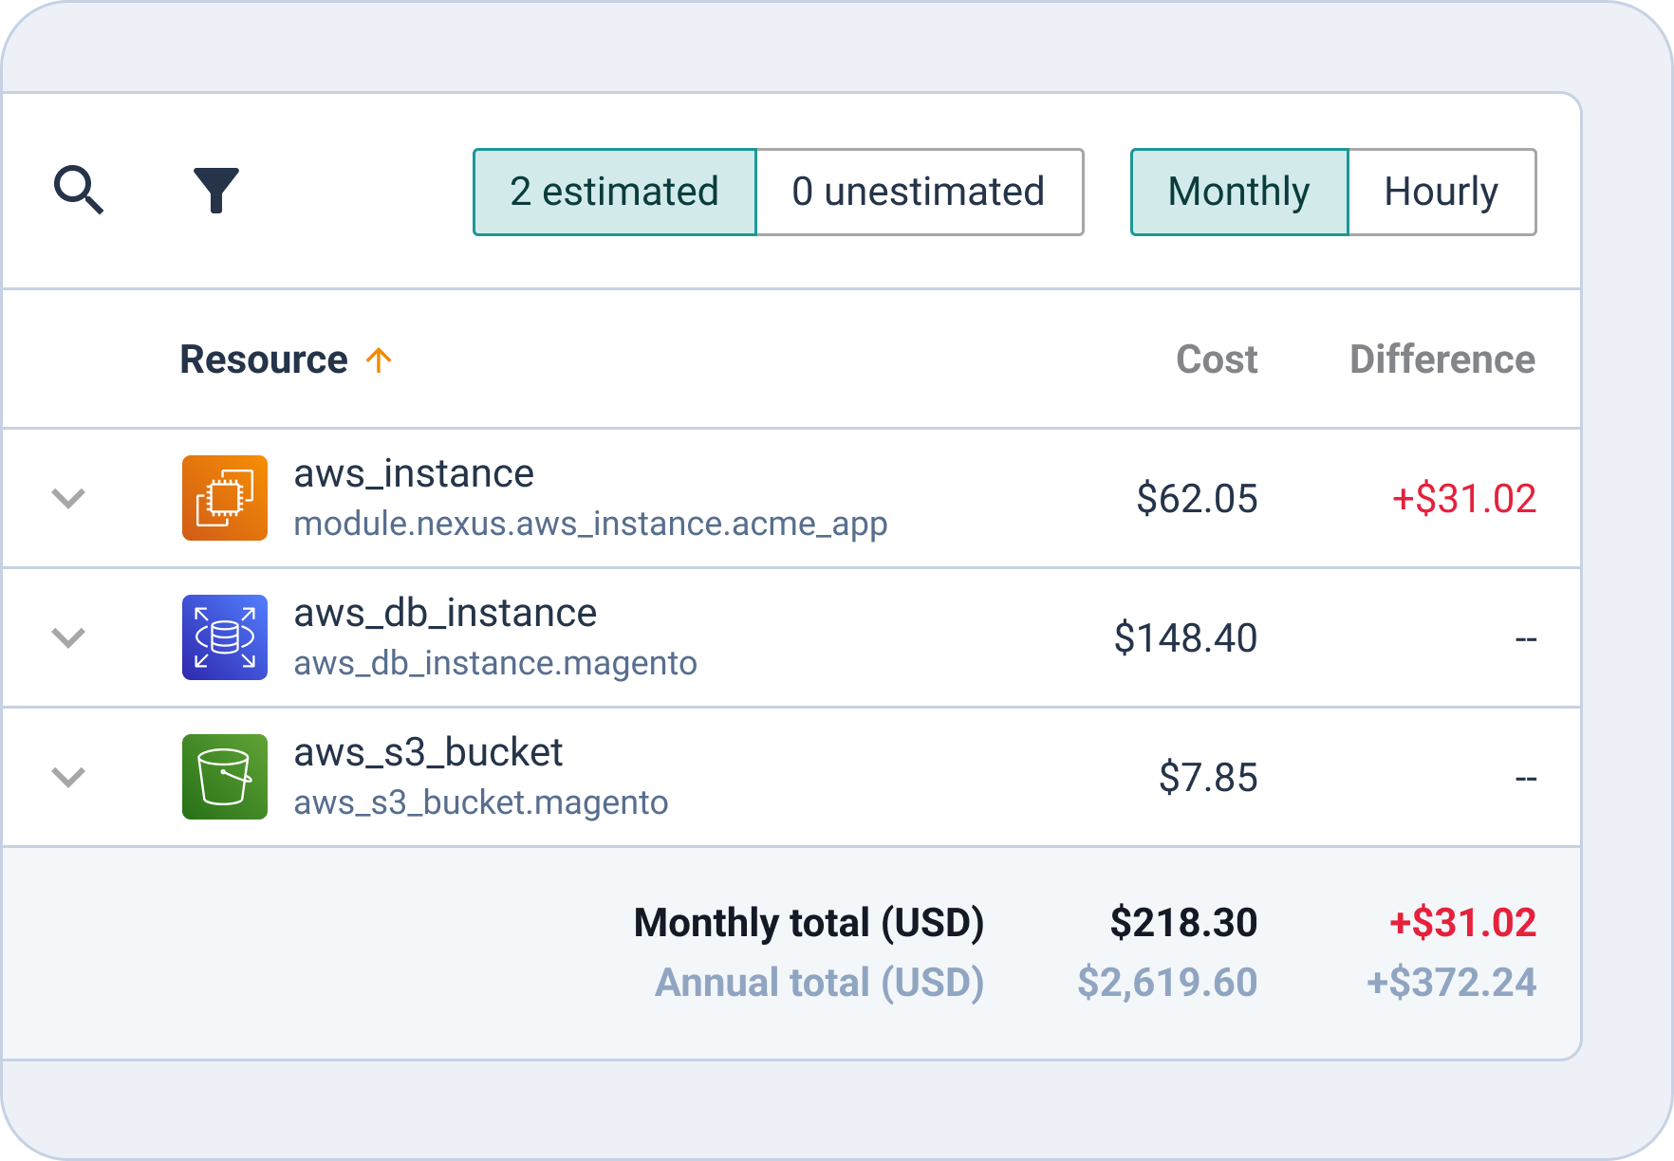1674x1161 pixels.
Task: Click the blue aws_db_instance RDS icon
Action: (225, 637)
